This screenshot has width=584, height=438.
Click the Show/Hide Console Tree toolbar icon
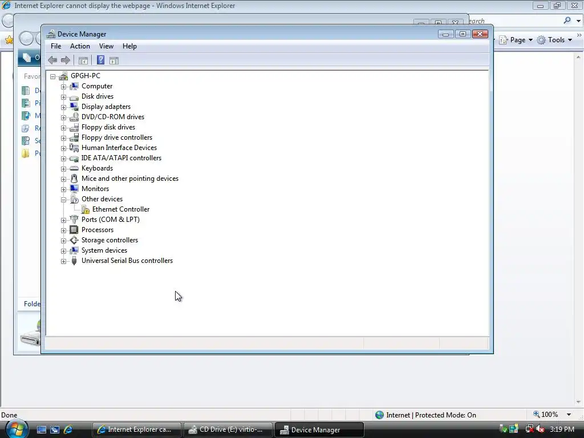[83, 60]
